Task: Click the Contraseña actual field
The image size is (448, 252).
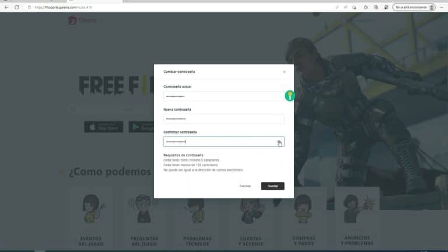Action: pos(224,96)
